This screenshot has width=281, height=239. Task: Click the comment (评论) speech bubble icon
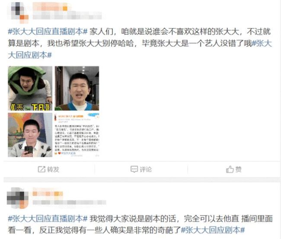(134, 169)
